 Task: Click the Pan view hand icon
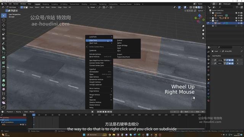point(203,30)
